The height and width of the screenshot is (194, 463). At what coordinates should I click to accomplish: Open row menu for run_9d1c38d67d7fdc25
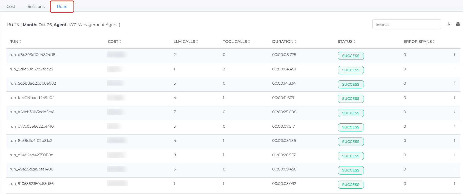455,69
